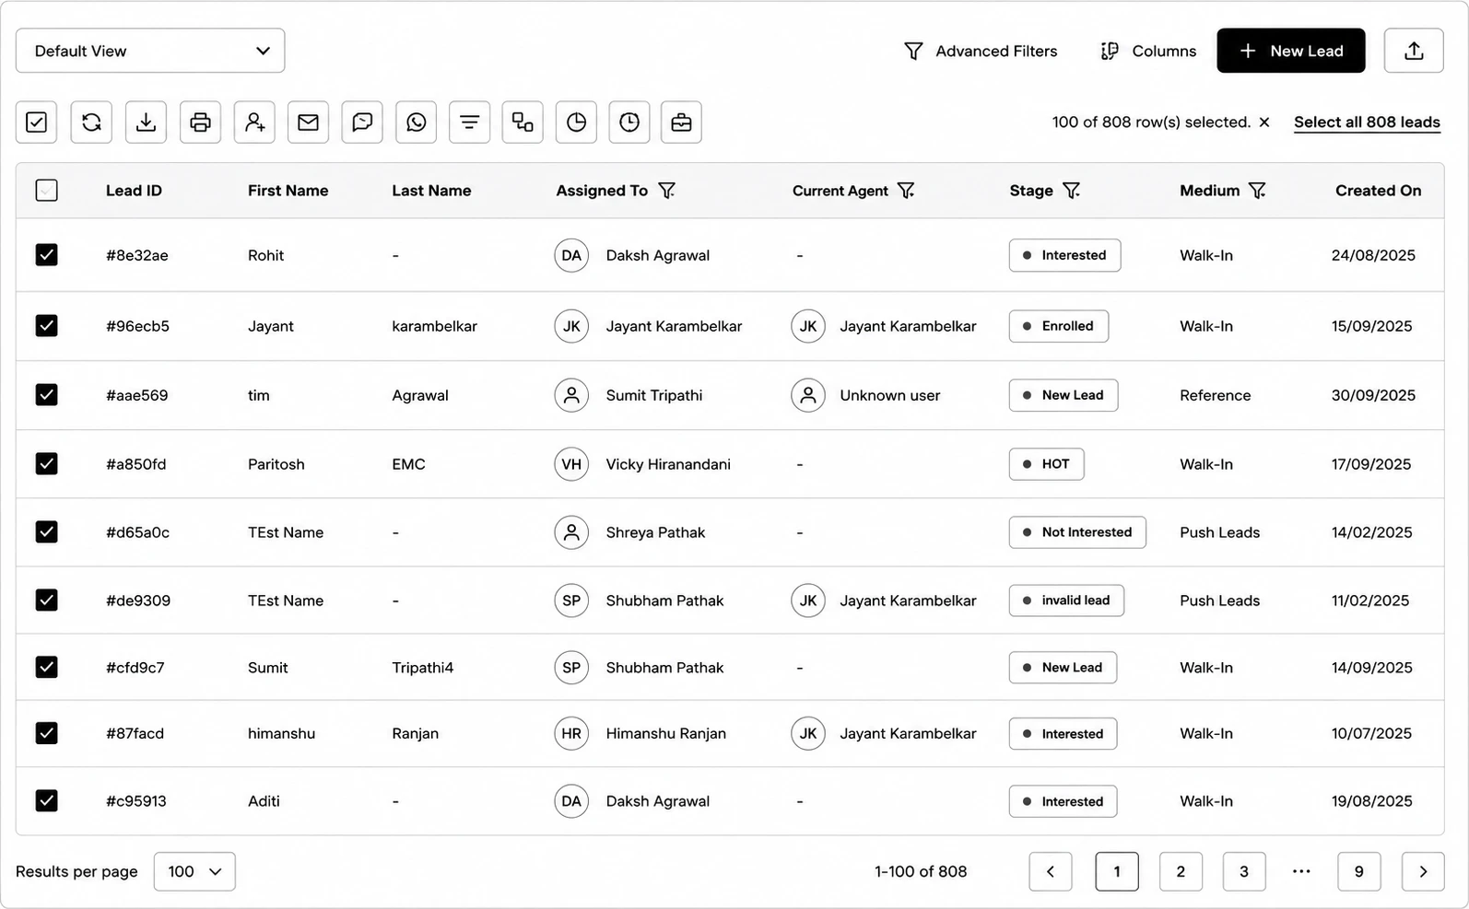Click the email envelope icon
Viewport: 1469px width, 909px height.
pos(308,122)
